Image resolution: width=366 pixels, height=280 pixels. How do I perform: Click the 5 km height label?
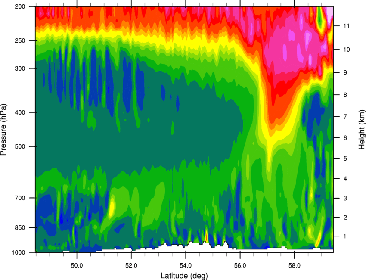[x=345, y=159]
